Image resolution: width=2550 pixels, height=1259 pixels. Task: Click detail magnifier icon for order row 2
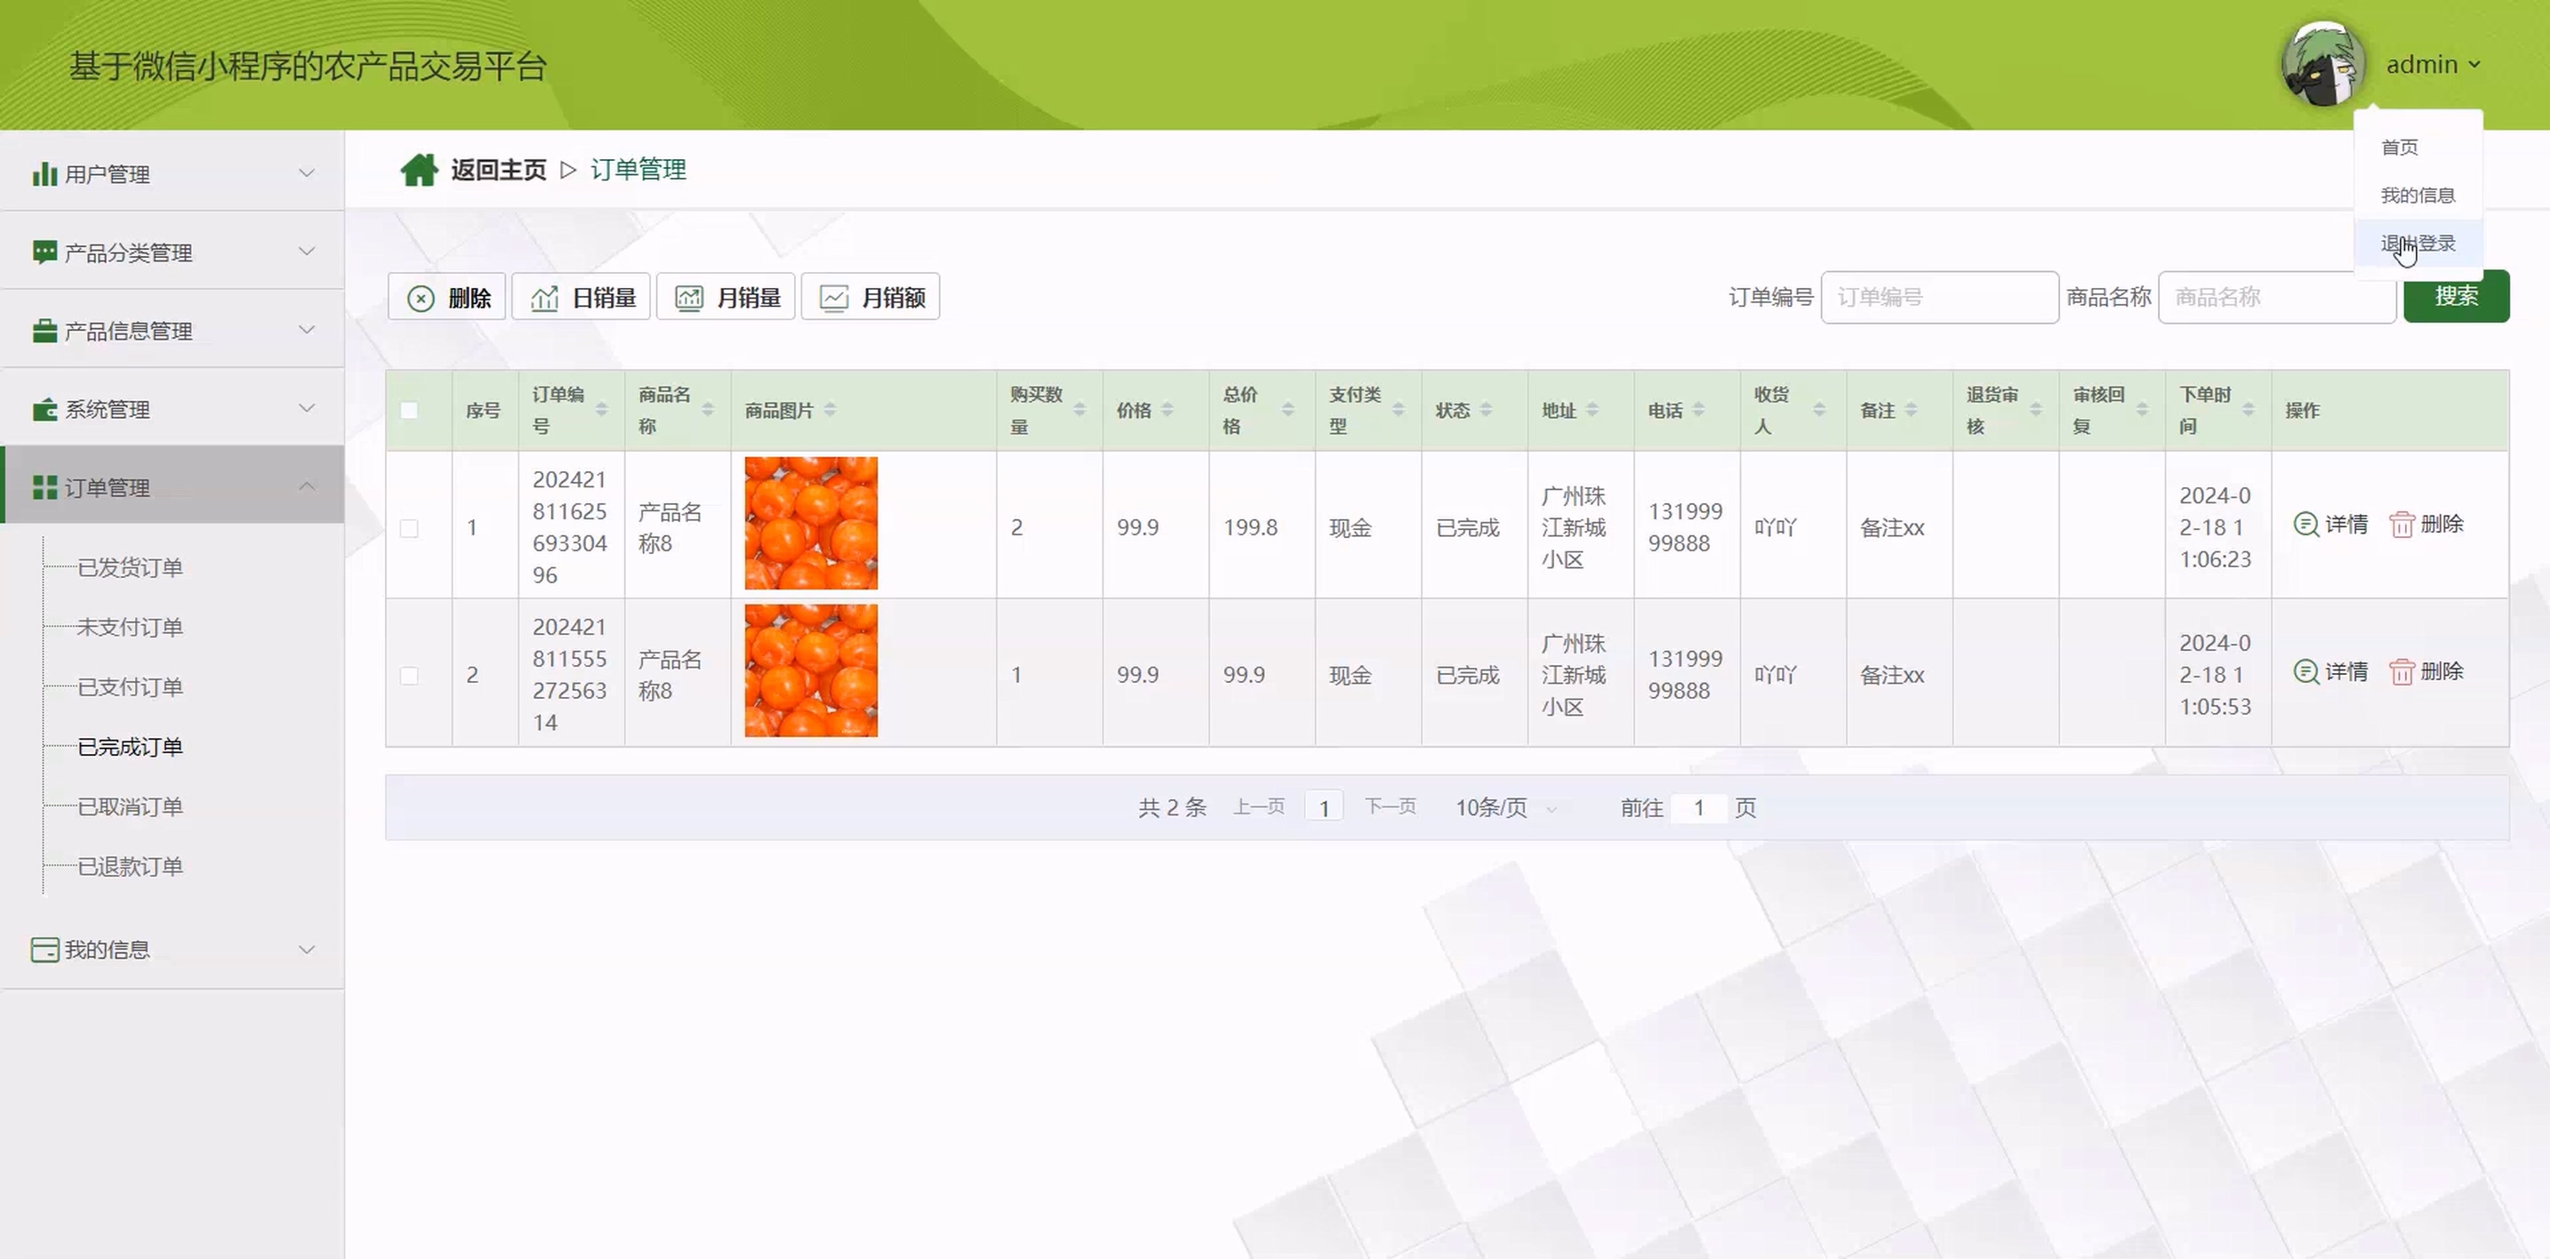[x=2305, y=671]
